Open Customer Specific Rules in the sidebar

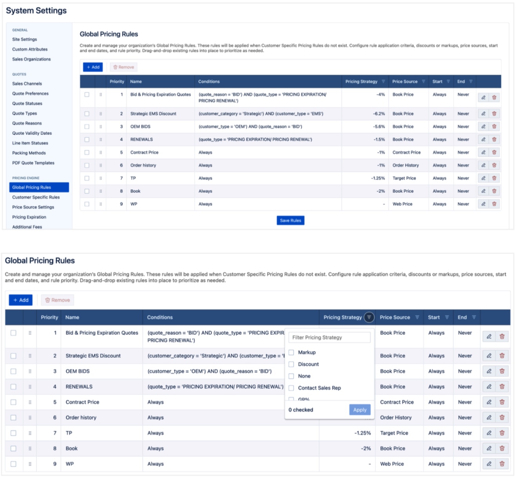pyautogui.click(x=36, y=197)
